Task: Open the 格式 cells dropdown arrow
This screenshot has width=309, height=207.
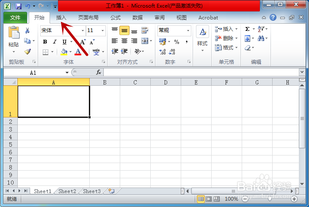Action: (237, 48)
